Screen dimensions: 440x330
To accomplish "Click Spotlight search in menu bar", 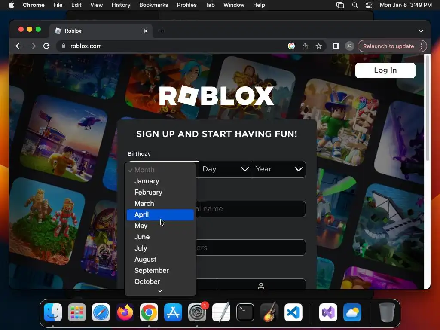I will [354, 5].
